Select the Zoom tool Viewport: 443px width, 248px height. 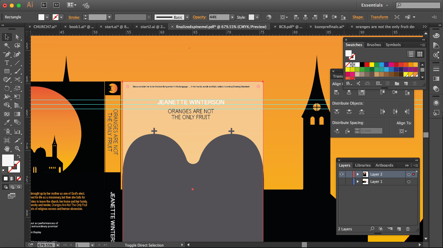coord(17,149)
